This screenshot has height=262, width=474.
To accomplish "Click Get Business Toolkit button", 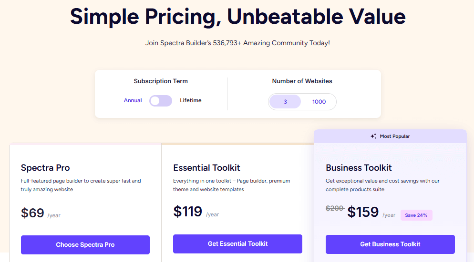I will [390, 244].
